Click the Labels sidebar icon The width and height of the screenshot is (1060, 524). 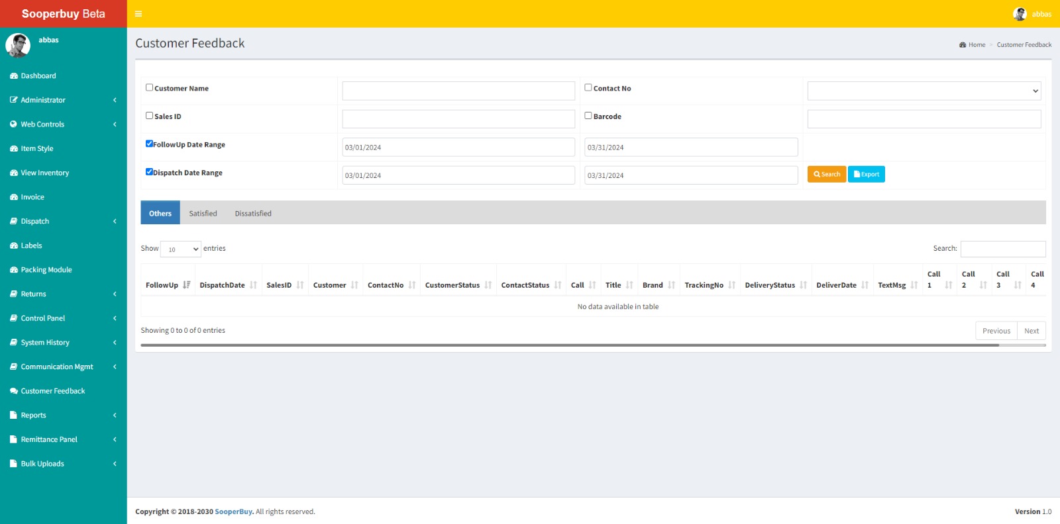coord(14,245)
